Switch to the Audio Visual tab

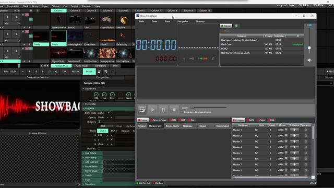tap(81, 66)
